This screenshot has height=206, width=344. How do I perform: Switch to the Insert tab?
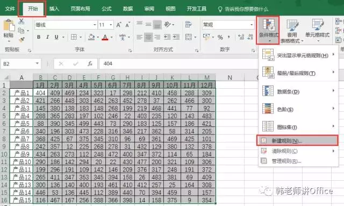pyautogui.click(x=54, y=9)
